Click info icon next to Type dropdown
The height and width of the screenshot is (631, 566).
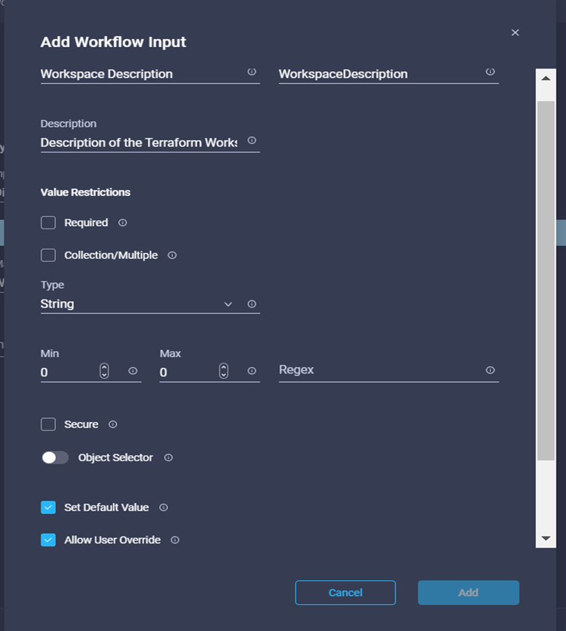point(252,304)
